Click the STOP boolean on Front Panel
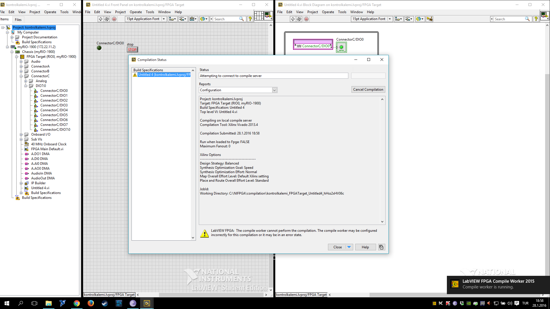 [132, 49]
